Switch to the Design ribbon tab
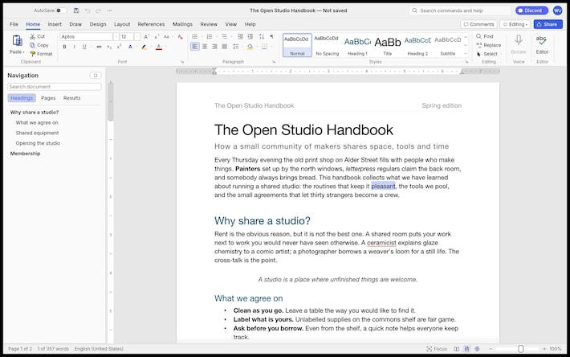Image resolution: width=570 pixels, height=357 pixels. tap(98, 24)
